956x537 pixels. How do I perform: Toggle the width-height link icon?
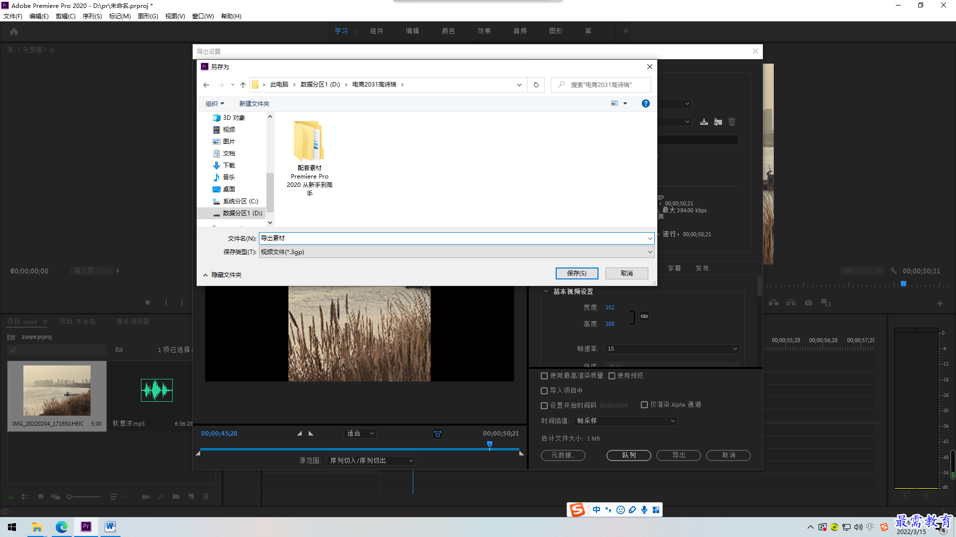644,316
